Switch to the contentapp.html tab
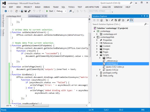150x112 pixels. pos(13,16)
